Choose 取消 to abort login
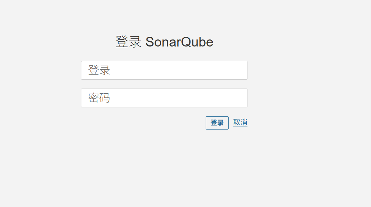Image resolution: width=371 pixels, height=207 pixels. pyautogui.click(x=240, y=123)
